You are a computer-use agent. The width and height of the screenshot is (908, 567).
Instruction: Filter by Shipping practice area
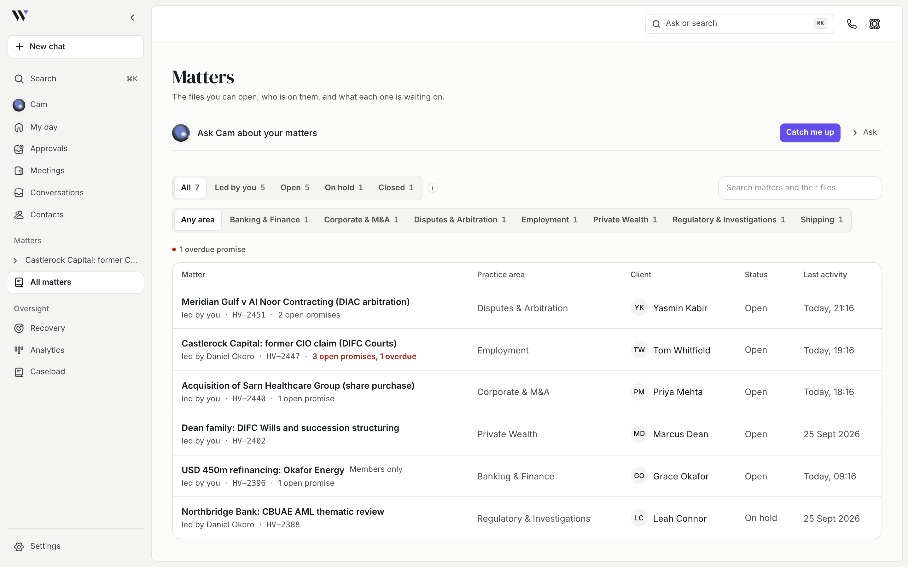[x=822, y=220]
